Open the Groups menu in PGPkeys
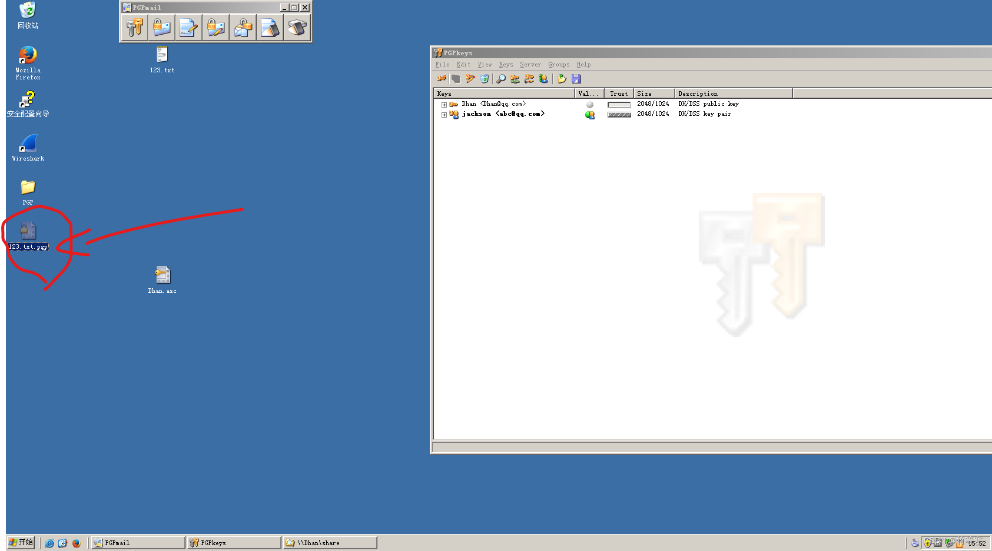992x551 pixels. (x=559, y=65)
